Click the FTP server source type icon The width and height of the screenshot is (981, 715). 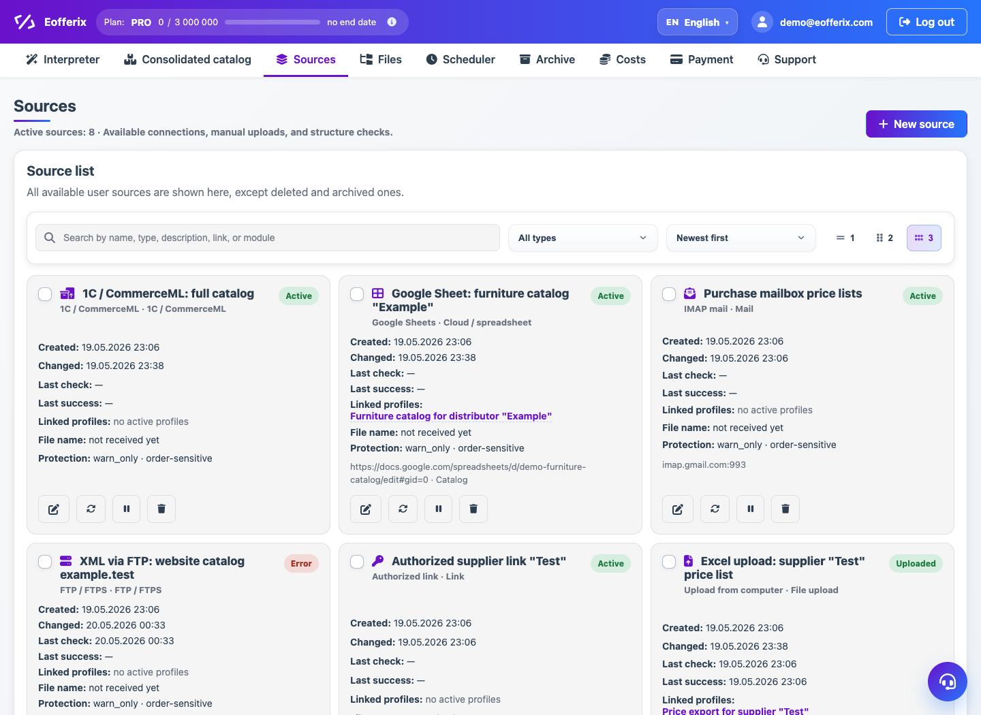coord(66,561)
